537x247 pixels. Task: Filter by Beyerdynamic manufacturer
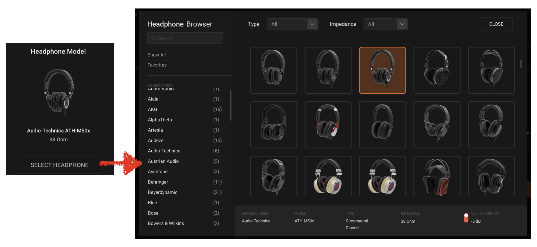163,192
